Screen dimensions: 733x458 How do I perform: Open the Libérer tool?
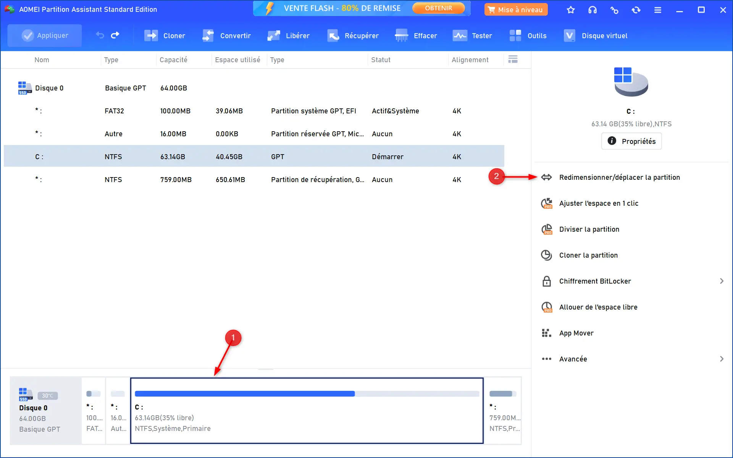[x=288, y=35]
